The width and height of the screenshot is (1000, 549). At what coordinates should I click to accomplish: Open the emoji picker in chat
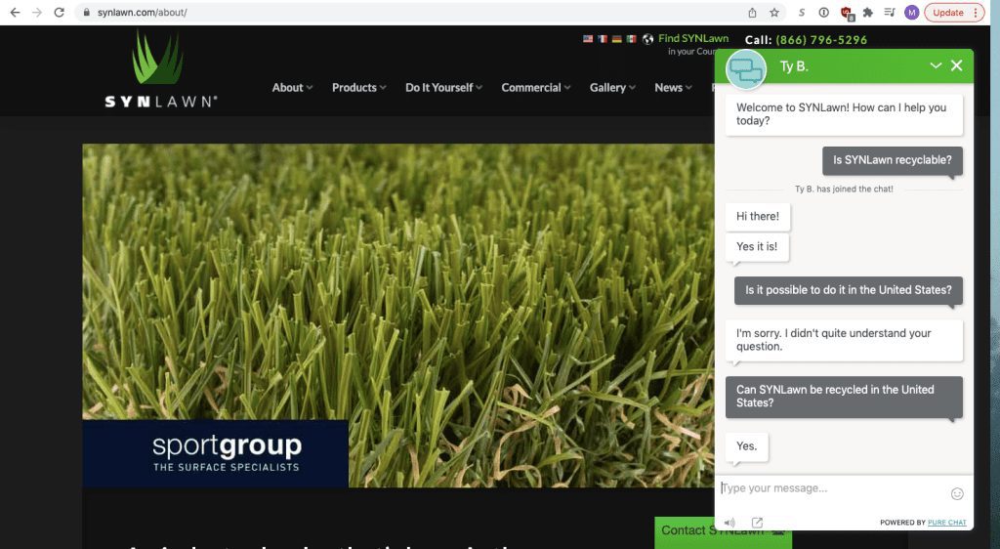point(957,493)
